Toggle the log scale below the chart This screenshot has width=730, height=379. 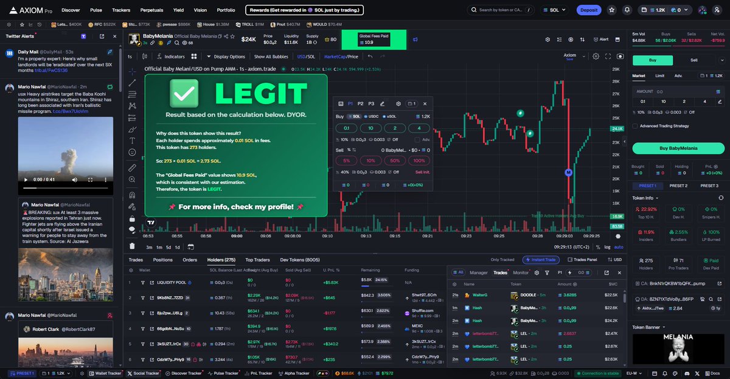607,247
